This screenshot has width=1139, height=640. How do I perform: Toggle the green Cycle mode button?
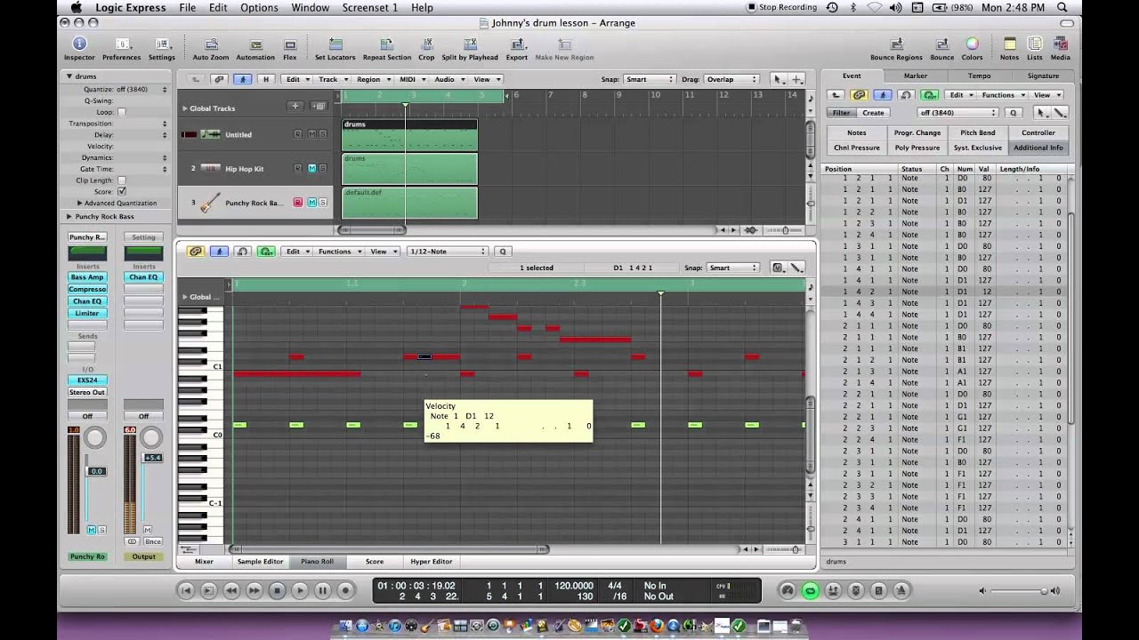810,589
